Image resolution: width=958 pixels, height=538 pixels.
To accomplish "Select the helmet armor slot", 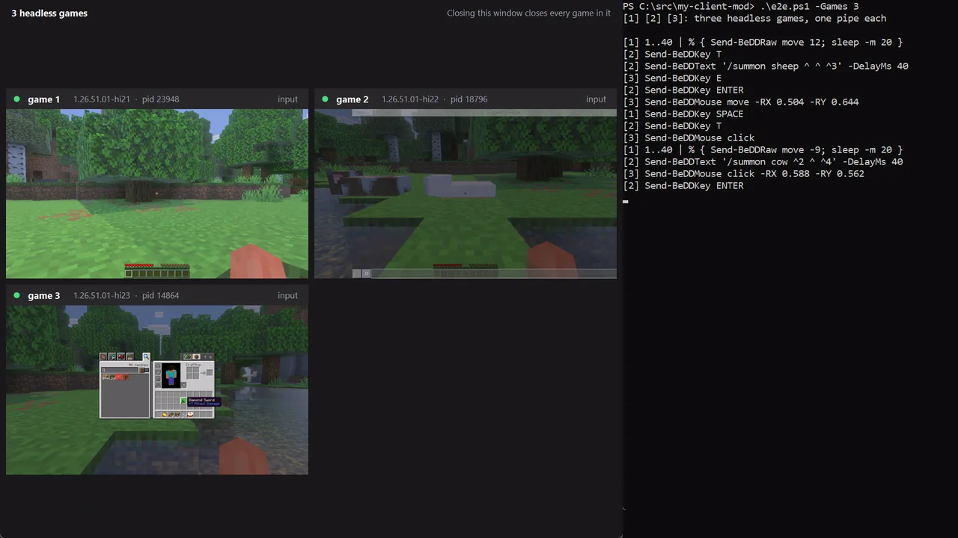I will (158, 366).
